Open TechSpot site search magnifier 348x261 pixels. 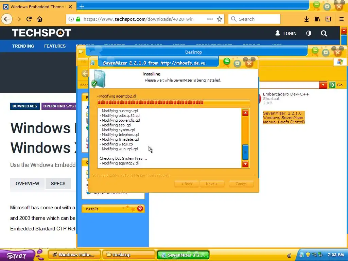pos(324,33)
